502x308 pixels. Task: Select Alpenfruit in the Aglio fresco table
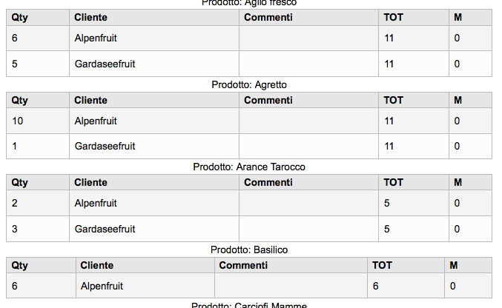coord(96,38)
